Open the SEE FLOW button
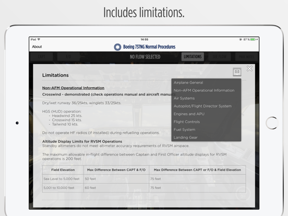The height and width of the screenshot is (216, 288). tap(220, 56)
